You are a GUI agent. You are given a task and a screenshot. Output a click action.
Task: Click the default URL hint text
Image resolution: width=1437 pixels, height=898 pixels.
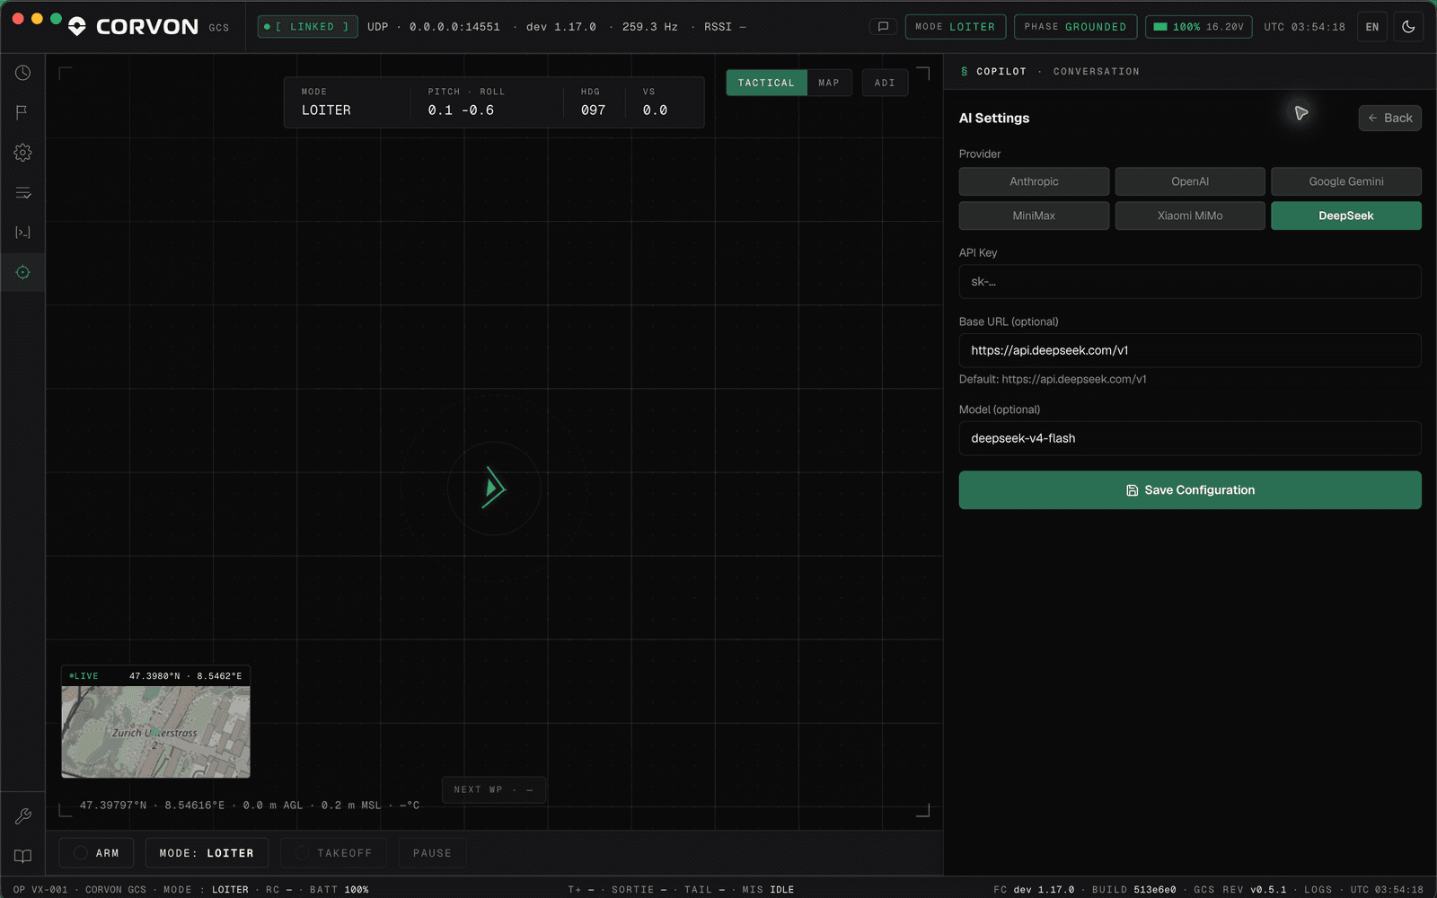tap(1053, 379)
